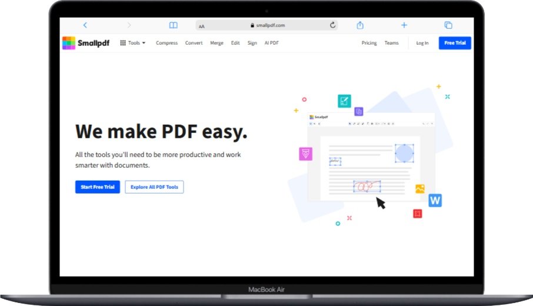Click the Smallpdf colorful logo

pos(69,43)
